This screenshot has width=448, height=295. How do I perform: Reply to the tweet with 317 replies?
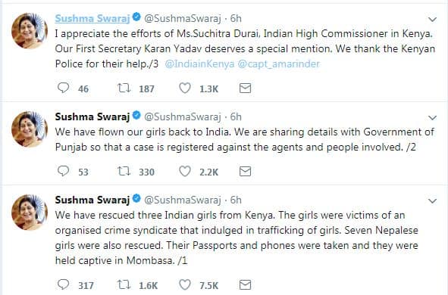(63, 284)
